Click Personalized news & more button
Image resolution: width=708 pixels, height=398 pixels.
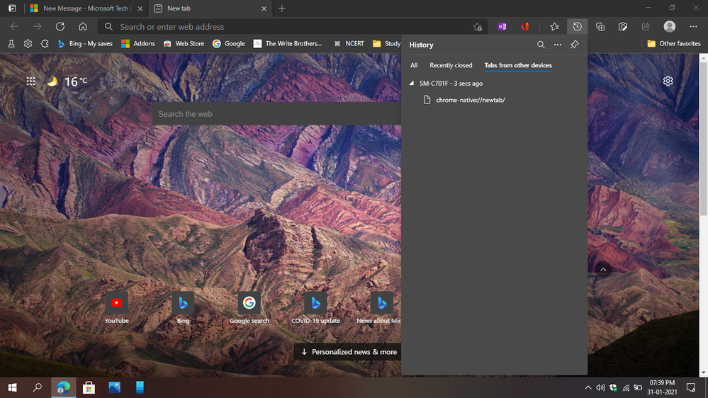click(x=349, y=352)
